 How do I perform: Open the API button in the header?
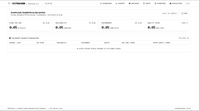tap(187, 3)
